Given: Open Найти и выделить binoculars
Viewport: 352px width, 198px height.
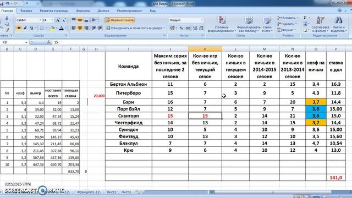Looking at the screenshot, I should coord(338,24).
